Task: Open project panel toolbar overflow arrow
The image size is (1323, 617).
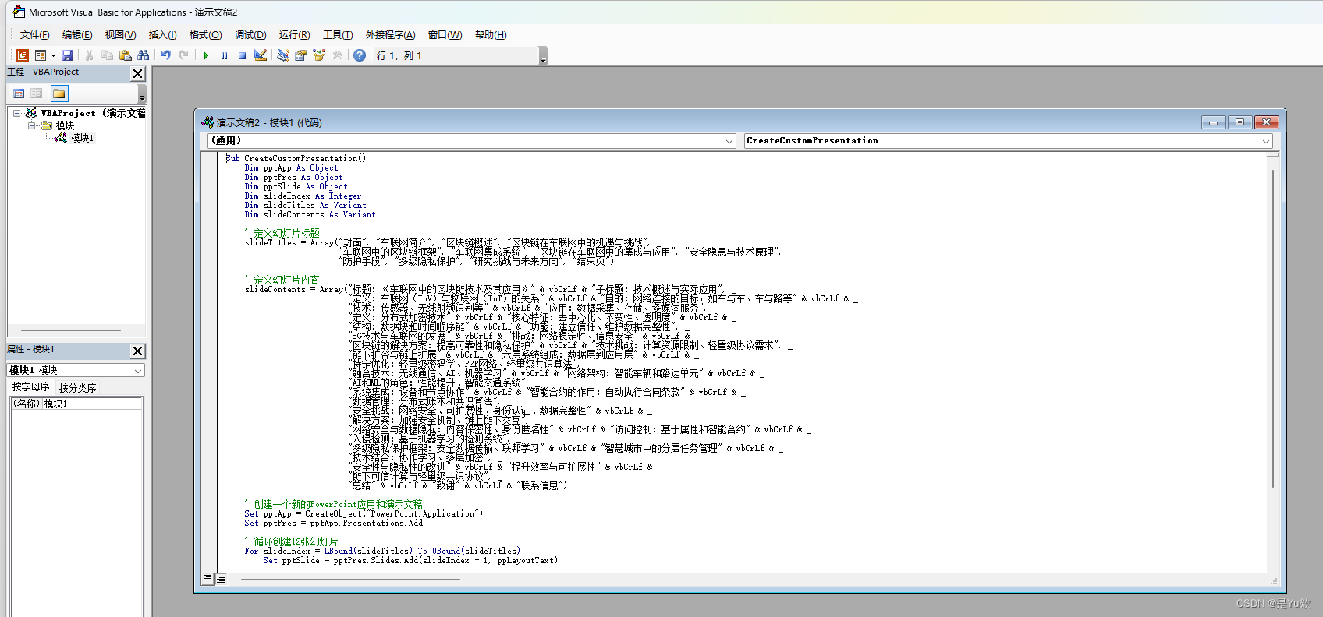Action: [x=142, y=94]
